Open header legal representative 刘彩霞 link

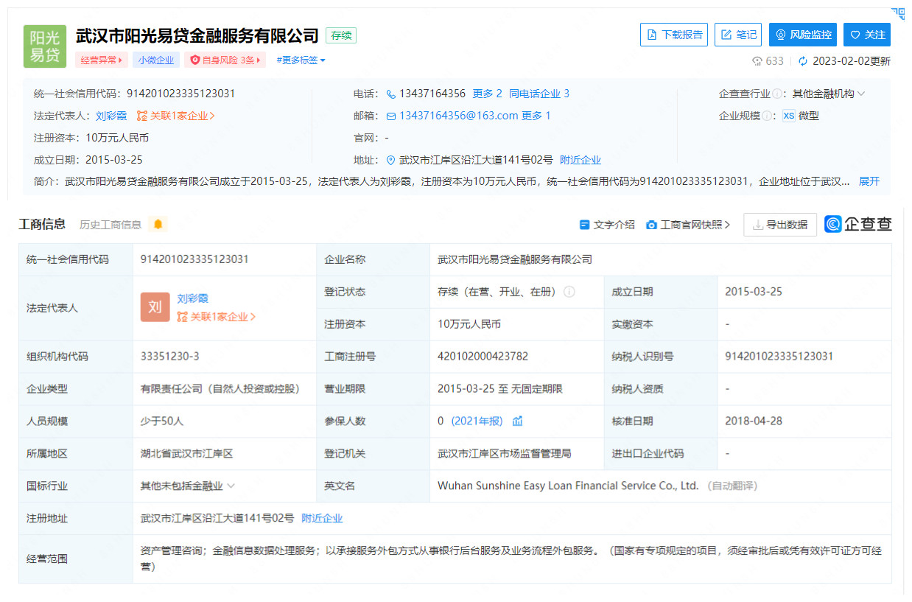point(111,116)
